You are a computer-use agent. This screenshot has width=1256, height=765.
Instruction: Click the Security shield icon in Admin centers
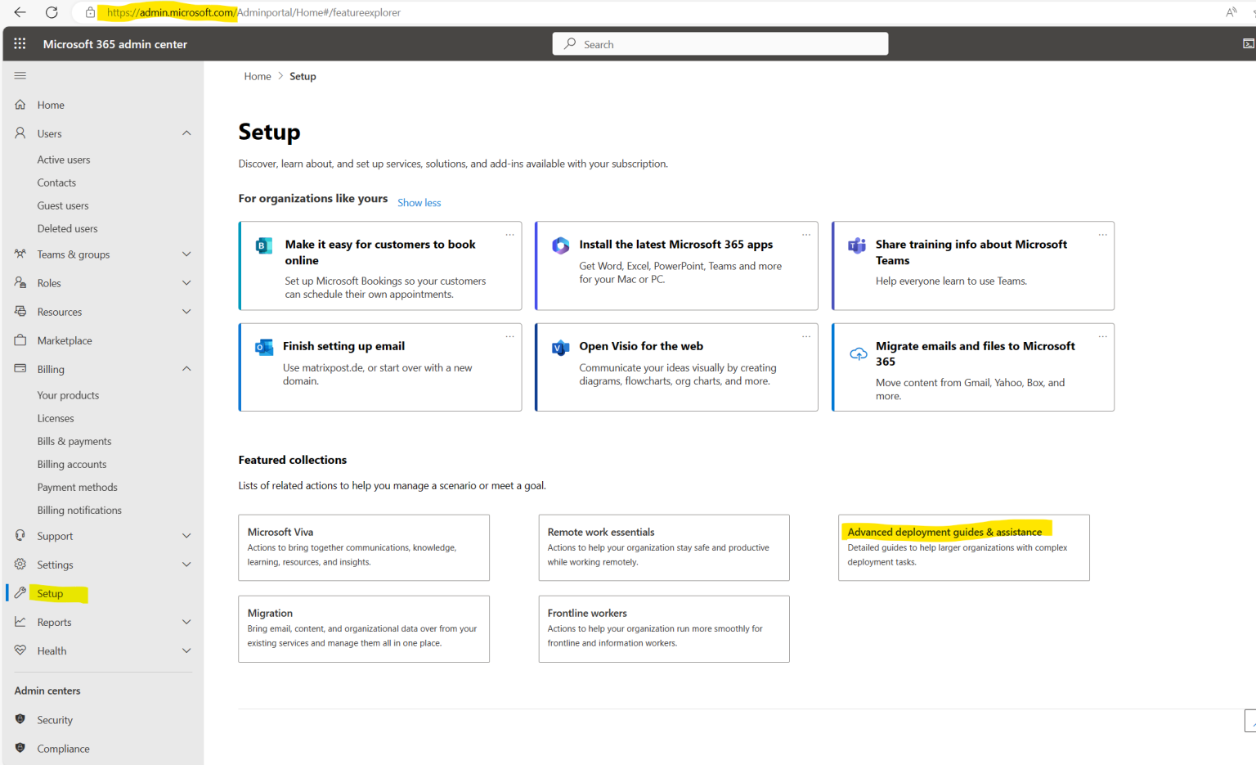[20, 719]
